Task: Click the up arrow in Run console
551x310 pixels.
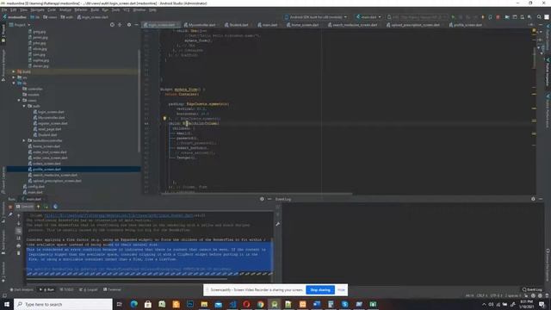Action: 19,215
